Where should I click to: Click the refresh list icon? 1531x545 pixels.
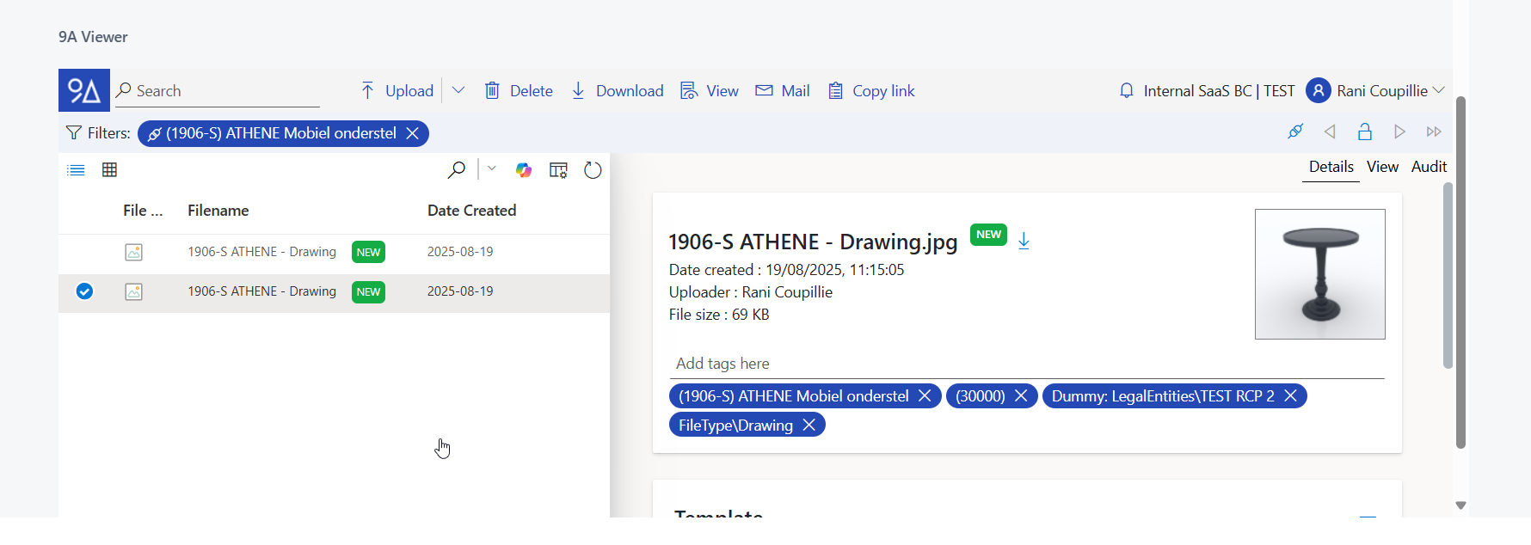tap(593, 170)
